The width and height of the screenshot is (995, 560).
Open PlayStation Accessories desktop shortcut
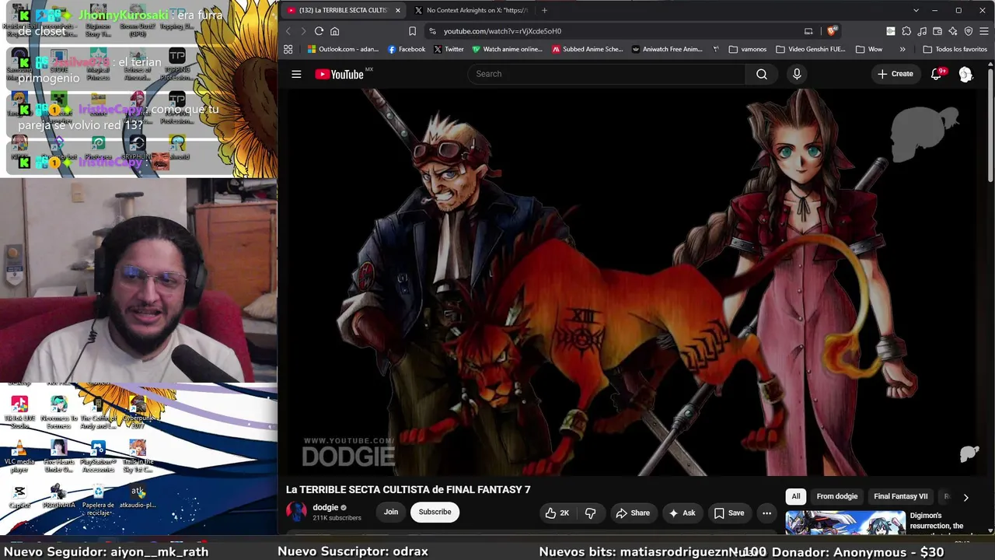coord(98,457)
